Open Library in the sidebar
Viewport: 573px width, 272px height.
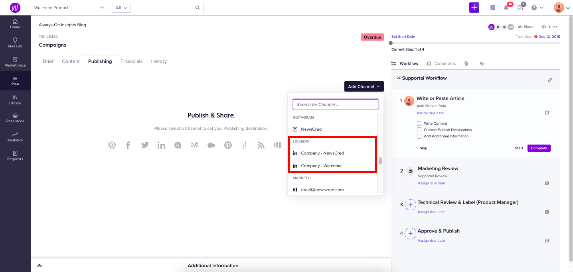point(15,100)
